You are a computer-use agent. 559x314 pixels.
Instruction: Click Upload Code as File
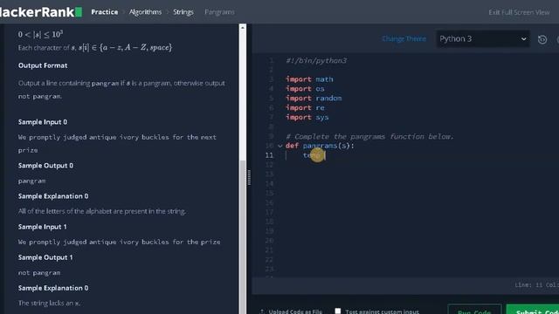(292, 311)
